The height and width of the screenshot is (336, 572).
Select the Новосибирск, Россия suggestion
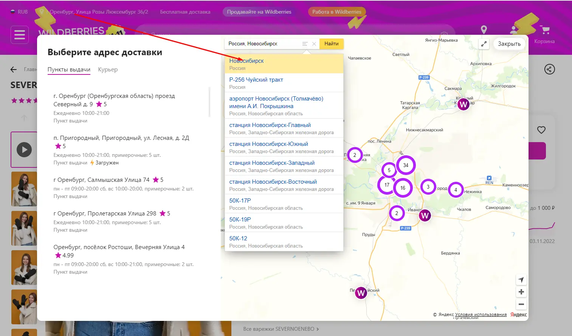point(284,64)
